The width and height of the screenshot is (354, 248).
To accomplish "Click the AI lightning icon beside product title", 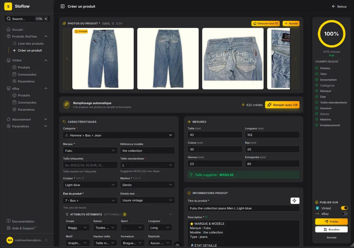I will [x=295, y=201].
